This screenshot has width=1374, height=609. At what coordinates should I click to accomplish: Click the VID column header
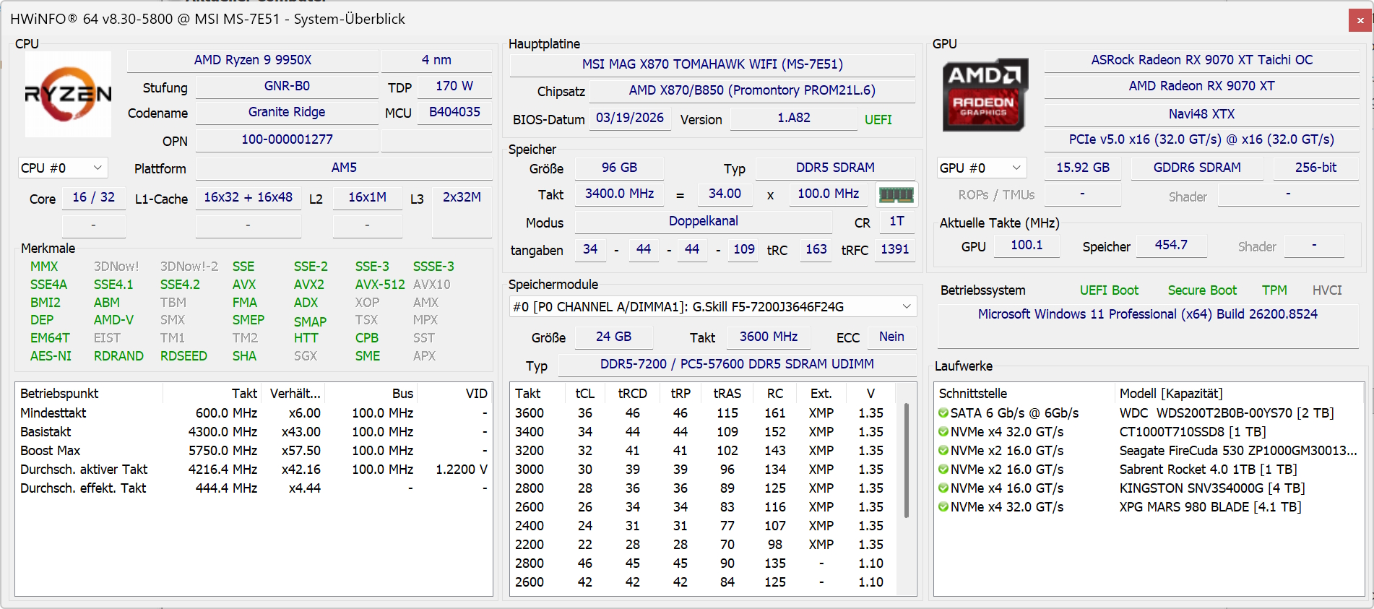click(455, 394)
